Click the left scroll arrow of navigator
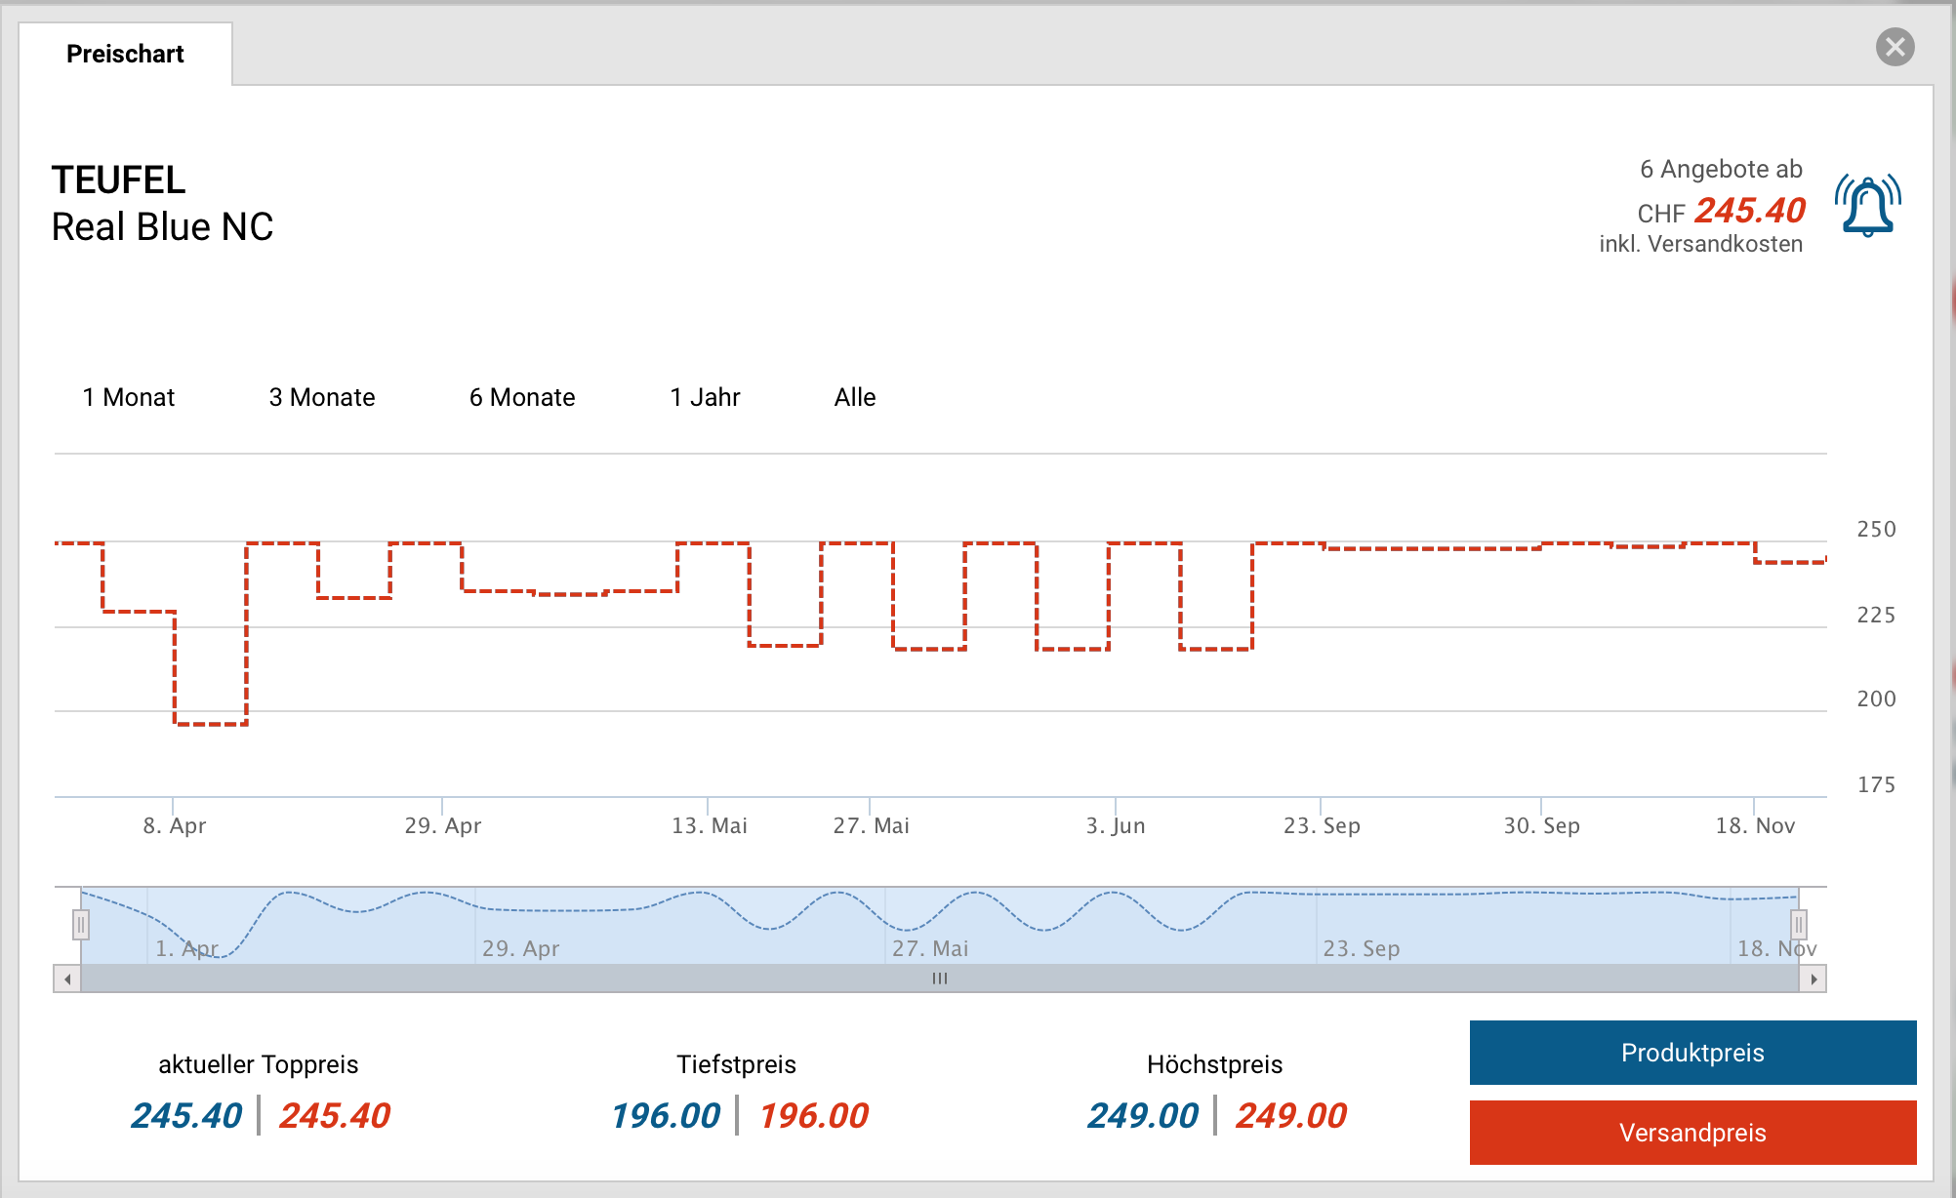Screen dimensions: 1956x1198 (67, 978)
